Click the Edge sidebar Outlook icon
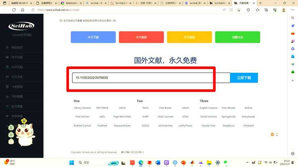 293,56
